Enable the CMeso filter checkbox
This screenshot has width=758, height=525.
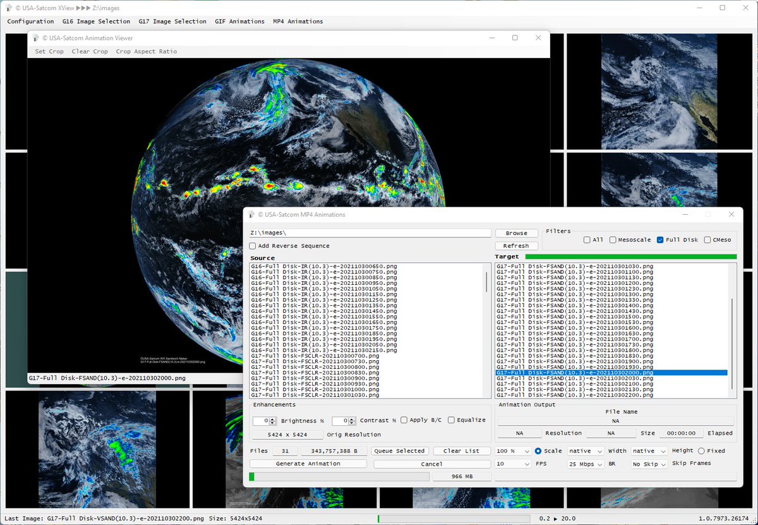point(707,240)
